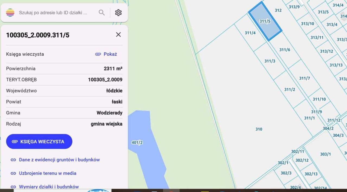The height and width of the screenshot is (192, 347).
Task: Select parcel 311/2 on the map
Action: [x=290, y=89]
